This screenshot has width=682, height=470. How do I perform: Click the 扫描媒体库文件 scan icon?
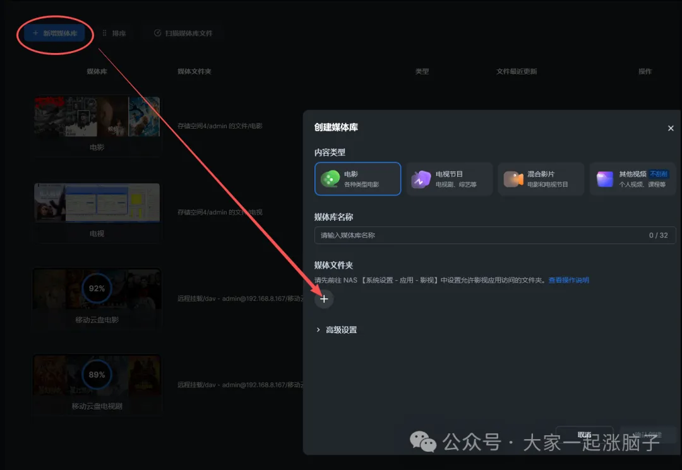coord(157,32)
